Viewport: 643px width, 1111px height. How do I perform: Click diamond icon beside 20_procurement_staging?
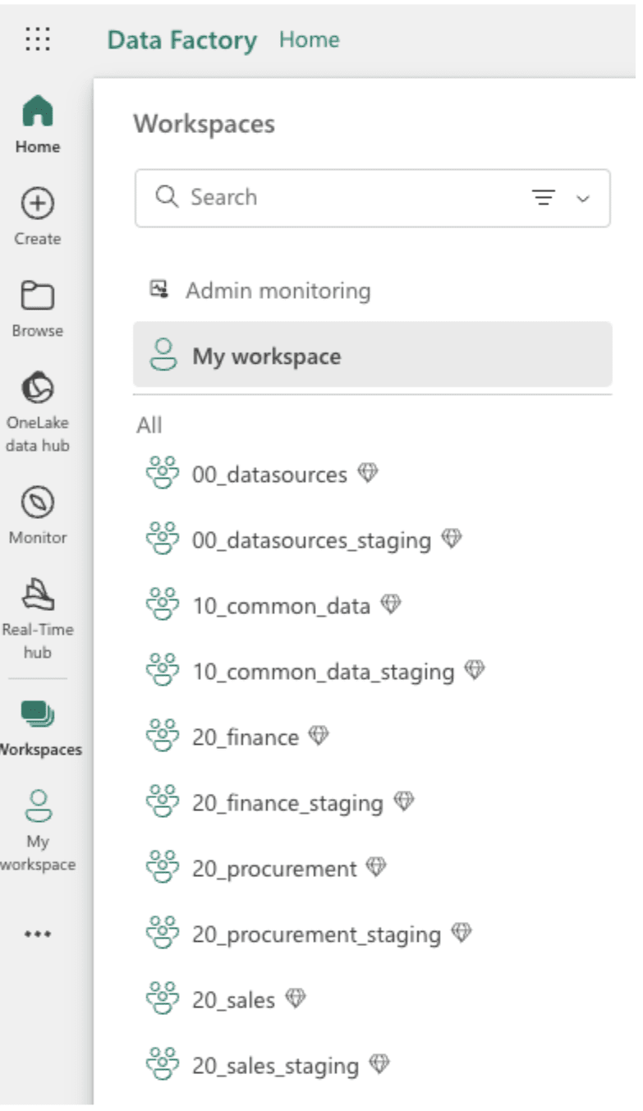(x=462, y=933)
